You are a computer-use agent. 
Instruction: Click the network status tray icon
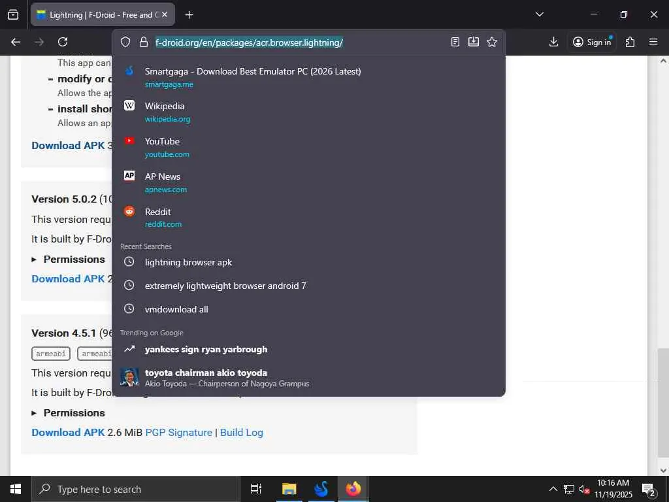pos(569,489)
